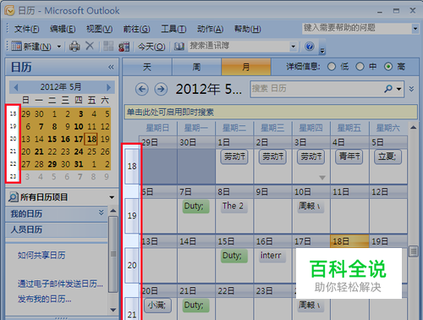Image resolution: width=423 pixels, height=320 pixels.
Task: Click the magnifier search icon
Action: [x=388, y=89]
